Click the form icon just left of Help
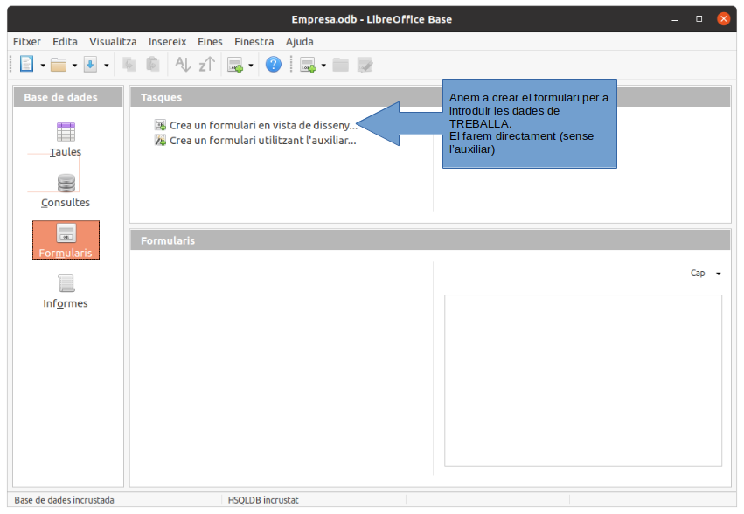 235,65
